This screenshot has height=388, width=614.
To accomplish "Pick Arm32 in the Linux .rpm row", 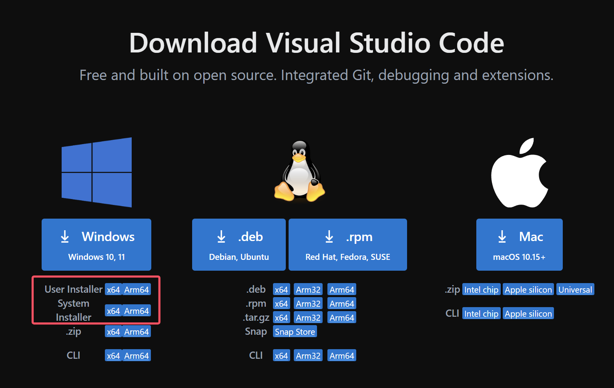I will point(308,304).
